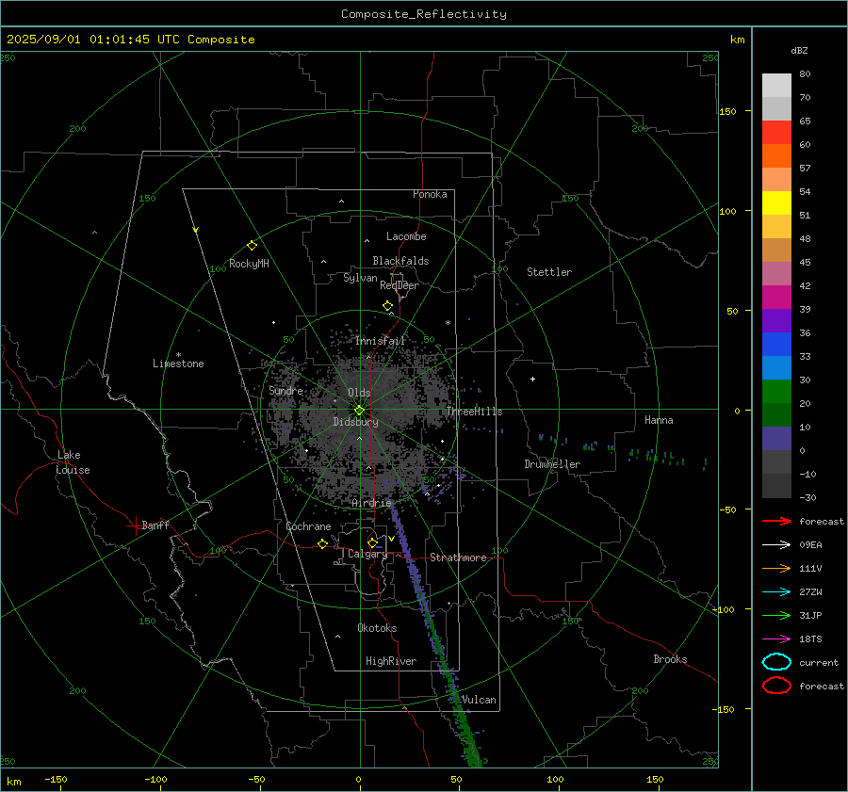Click the dBZ legend heading
The height and width of the screenshot is (792, 848).
point(799,50)
